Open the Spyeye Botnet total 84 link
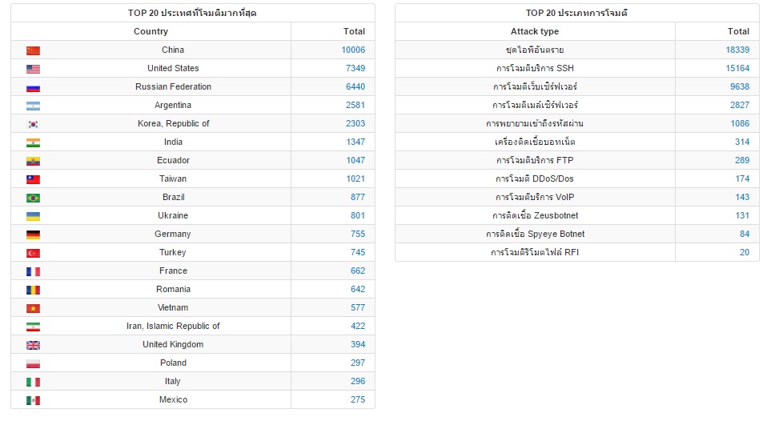Viewport: 771px width, 421px height. pyautogui.click(x=745, y=234)
